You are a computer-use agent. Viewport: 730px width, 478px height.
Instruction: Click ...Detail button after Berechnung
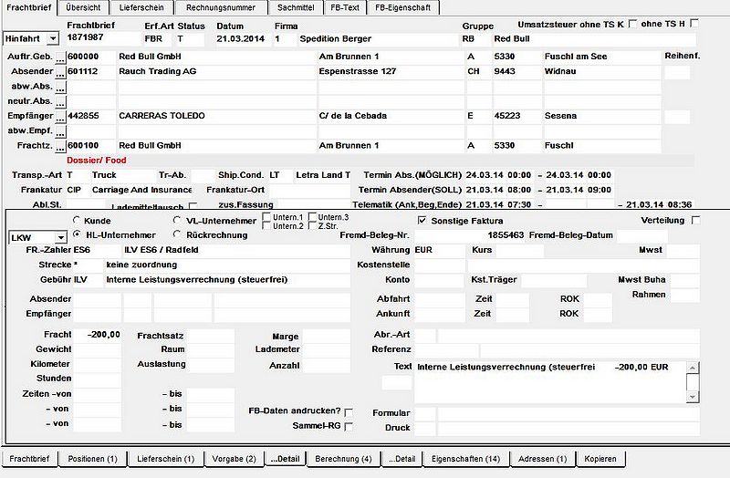pos(401,459)
